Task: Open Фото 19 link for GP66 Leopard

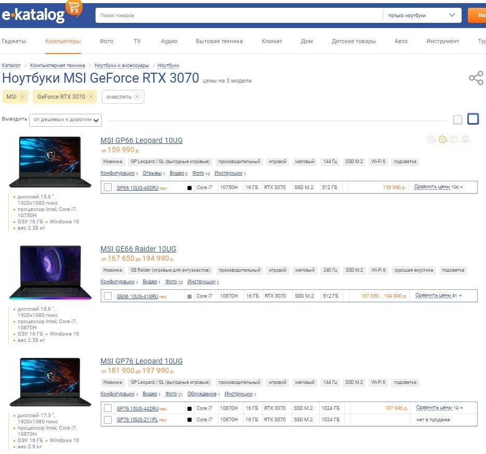Action: click(x=198, y=173)
